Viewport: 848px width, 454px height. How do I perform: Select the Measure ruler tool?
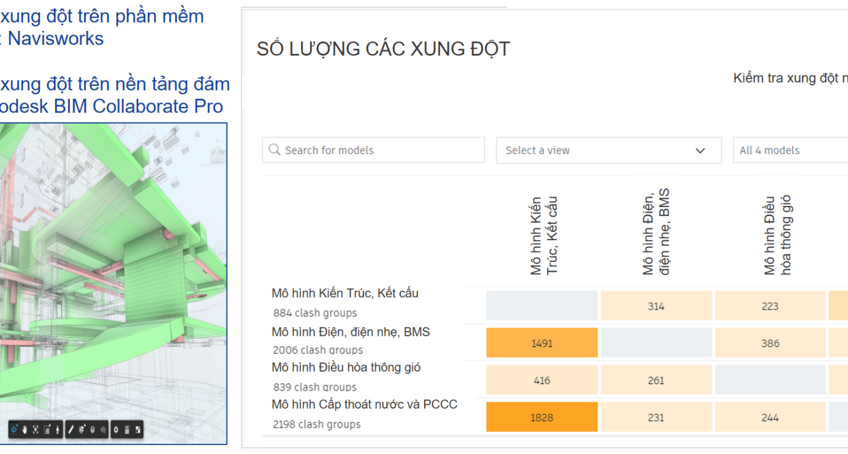(71, 429)
